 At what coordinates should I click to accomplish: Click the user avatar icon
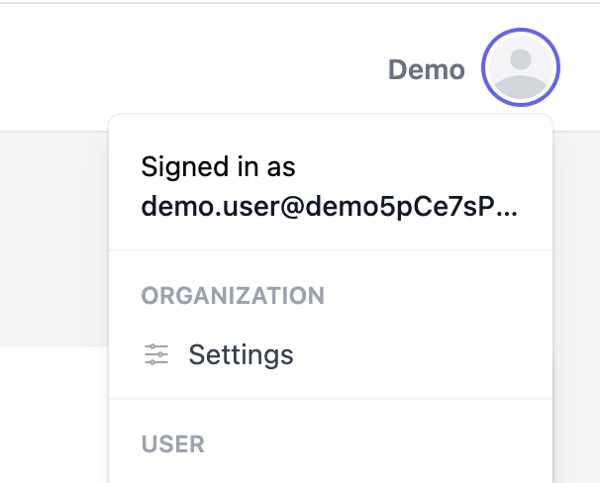click(521, 69)
